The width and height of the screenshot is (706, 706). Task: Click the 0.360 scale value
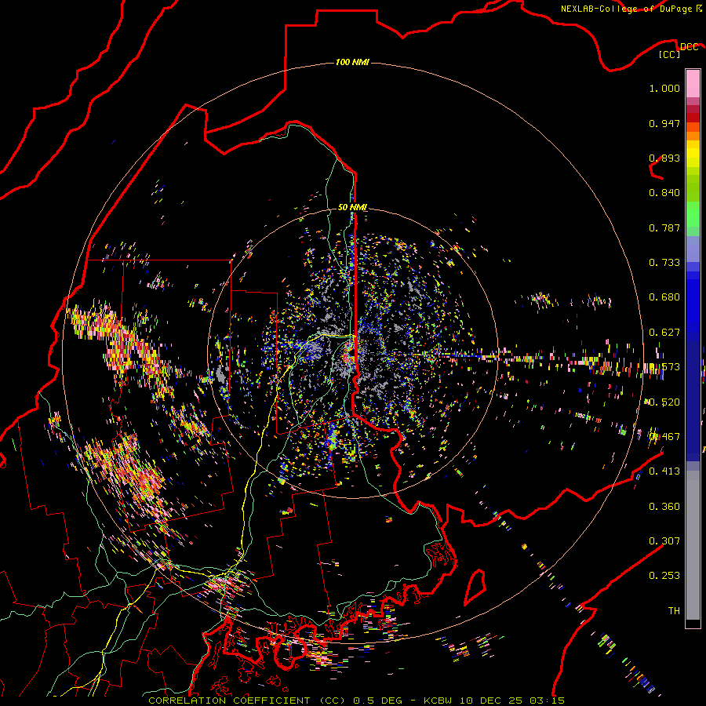pyautogui.click(x=664, y=507)
